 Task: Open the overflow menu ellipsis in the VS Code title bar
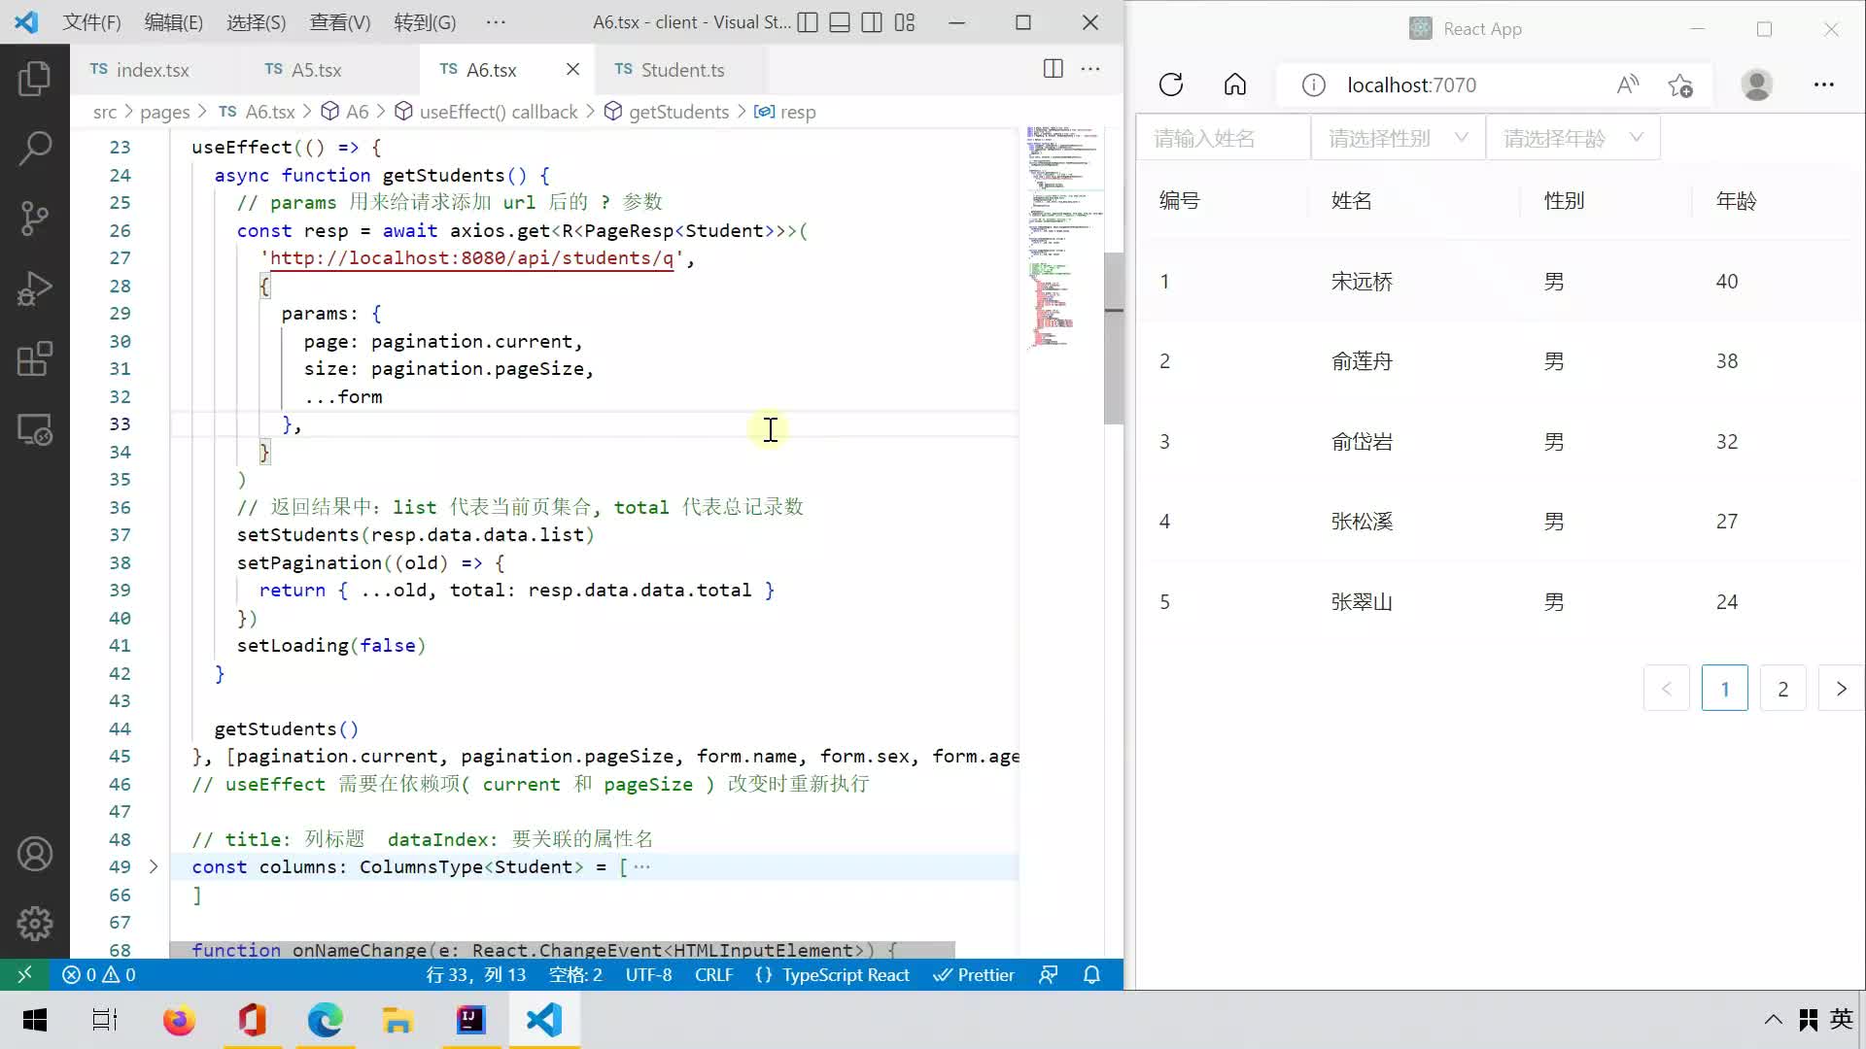pyautogui.click(x=496, y=22)
